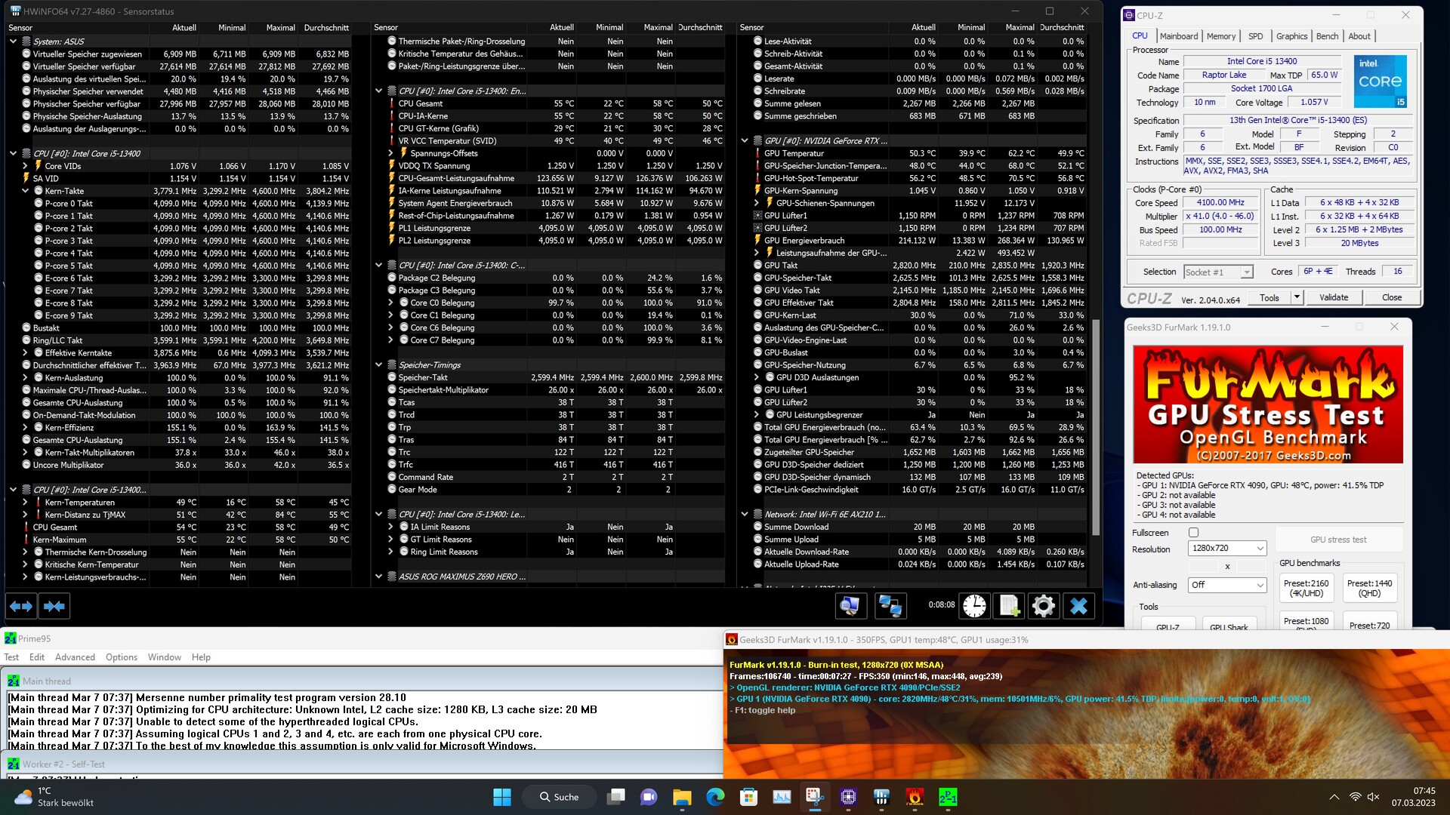Open FurMark Anti-aliasing dropdown
This screenshot has width=1450, height=815.
pyautogui.click(x=1226, y=585)
